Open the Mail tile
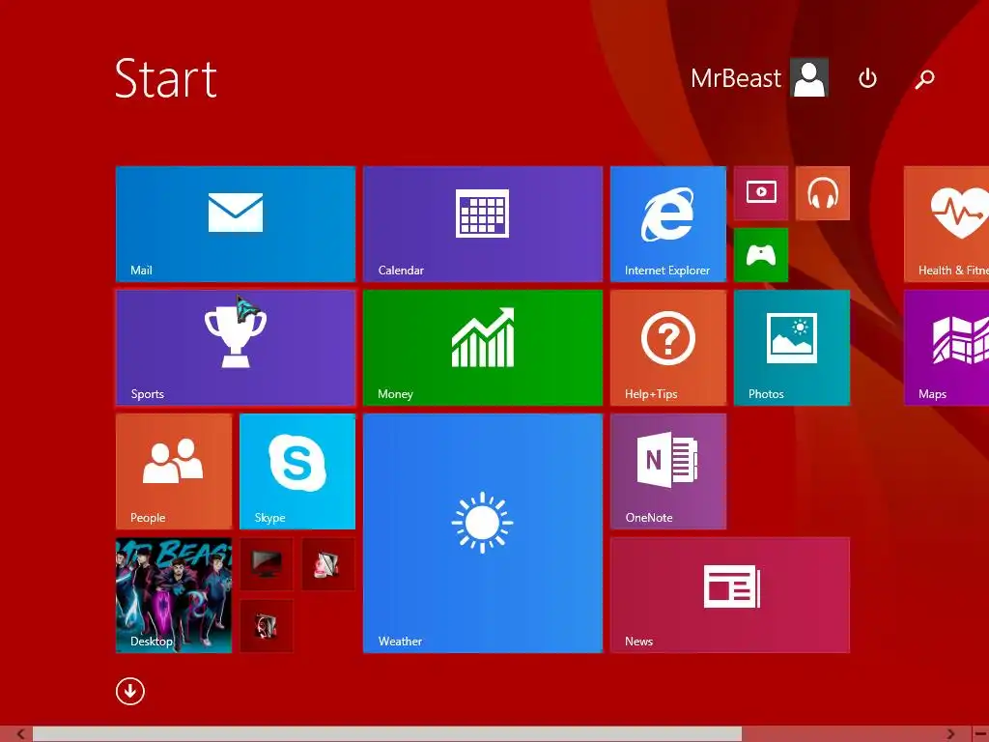The height and width of the screenshot is (742, 989). pos(236,224)
